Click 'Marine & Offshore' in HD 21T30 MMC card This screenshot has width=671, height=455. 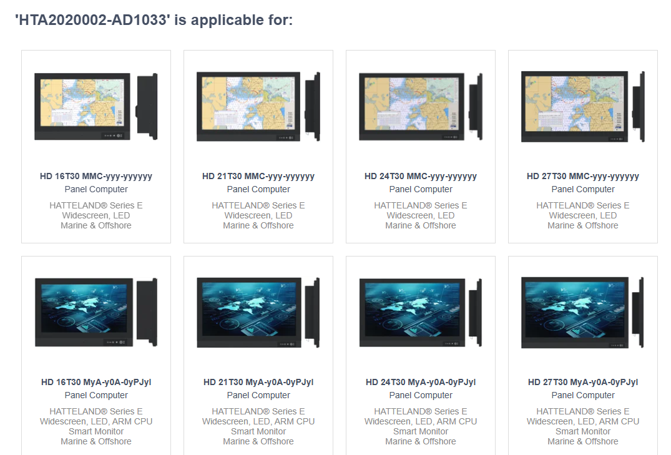click(x=258, y=225)
